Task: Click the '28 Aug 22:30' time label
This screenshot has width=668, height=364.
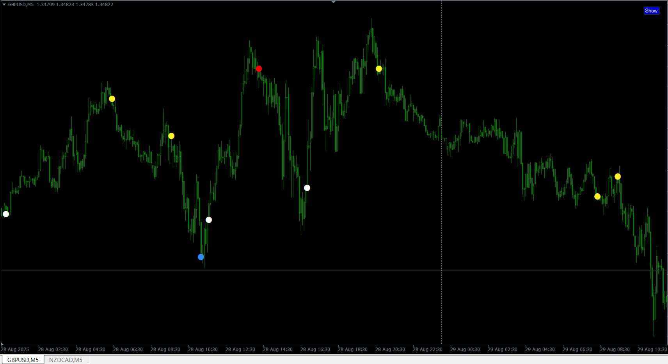Action: coord(428,350)
